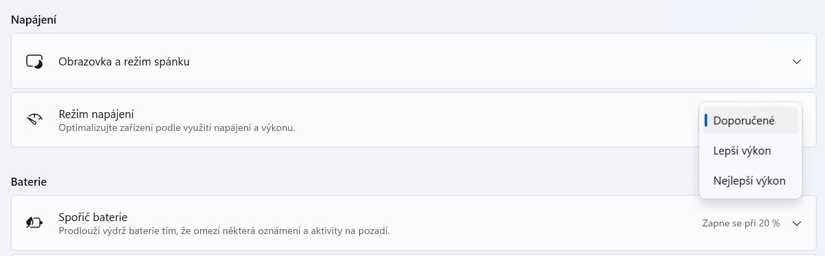Viewport: 825px width, 256px height.
Task: Click the Baterie section heading
Action: [29, 181]
